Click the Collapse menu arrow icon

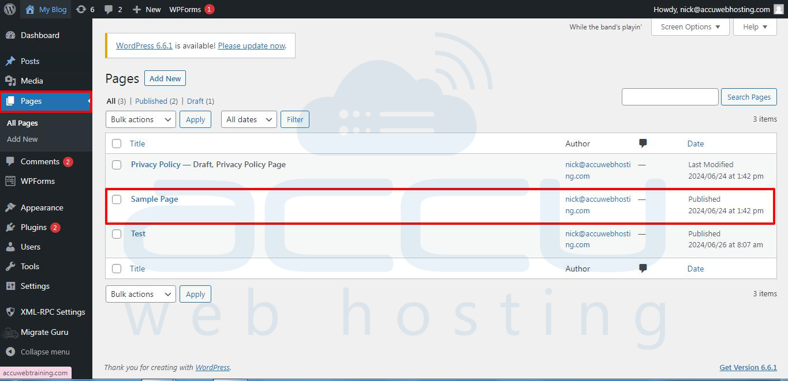click(x=10, y=352)
